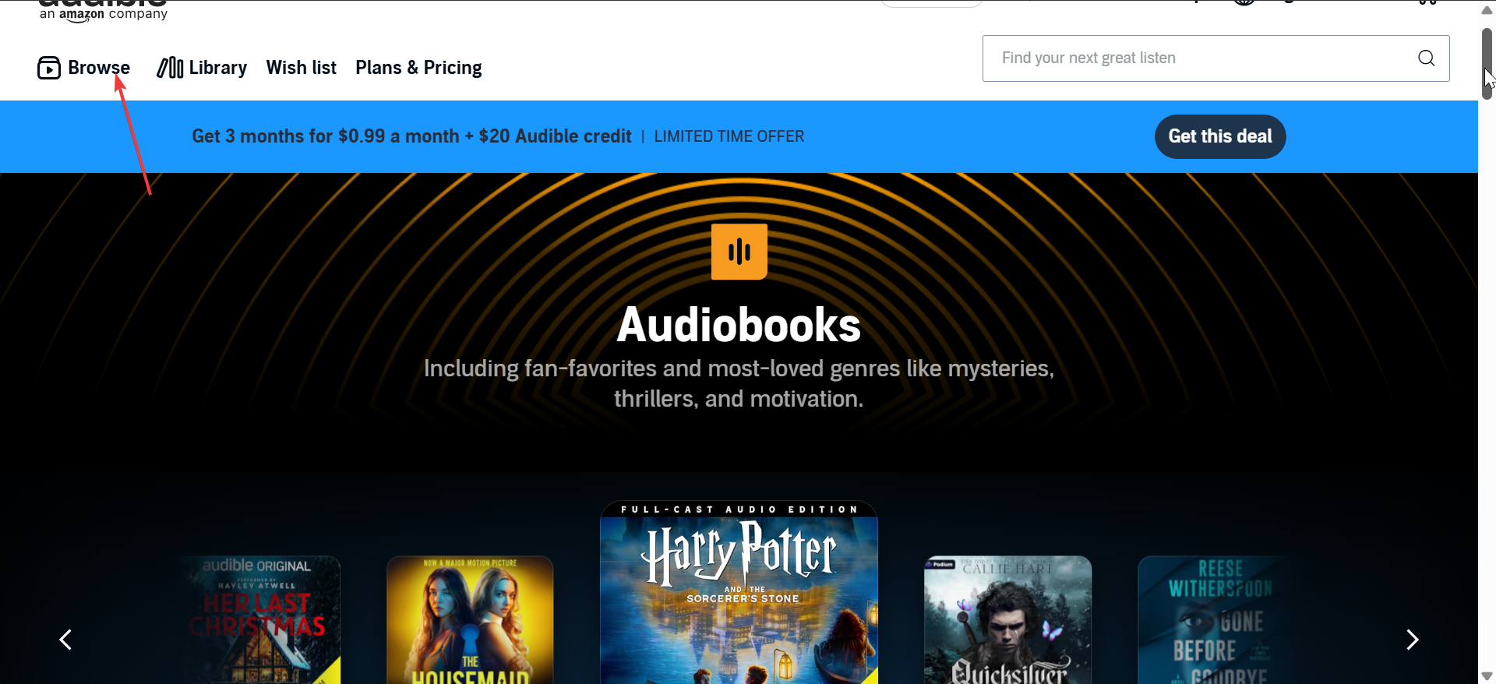
Task: Select The Housemaid audiobook cover
Action: point(470,619)
